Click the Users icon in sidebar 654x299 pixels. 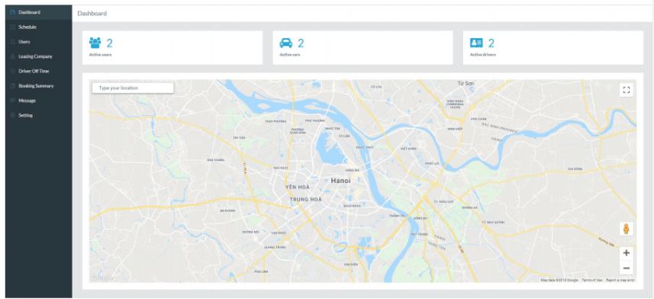[12, 42]
